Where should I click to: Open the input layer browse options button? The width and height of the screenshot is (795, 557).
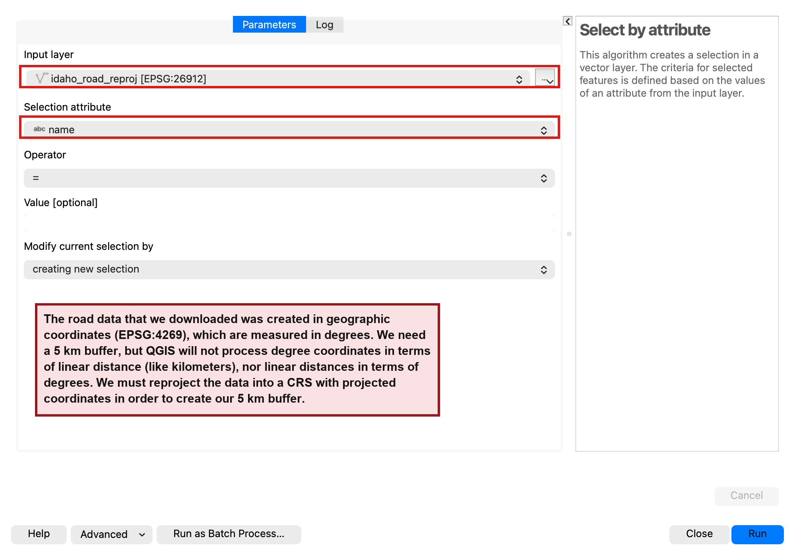pos(545,78)
